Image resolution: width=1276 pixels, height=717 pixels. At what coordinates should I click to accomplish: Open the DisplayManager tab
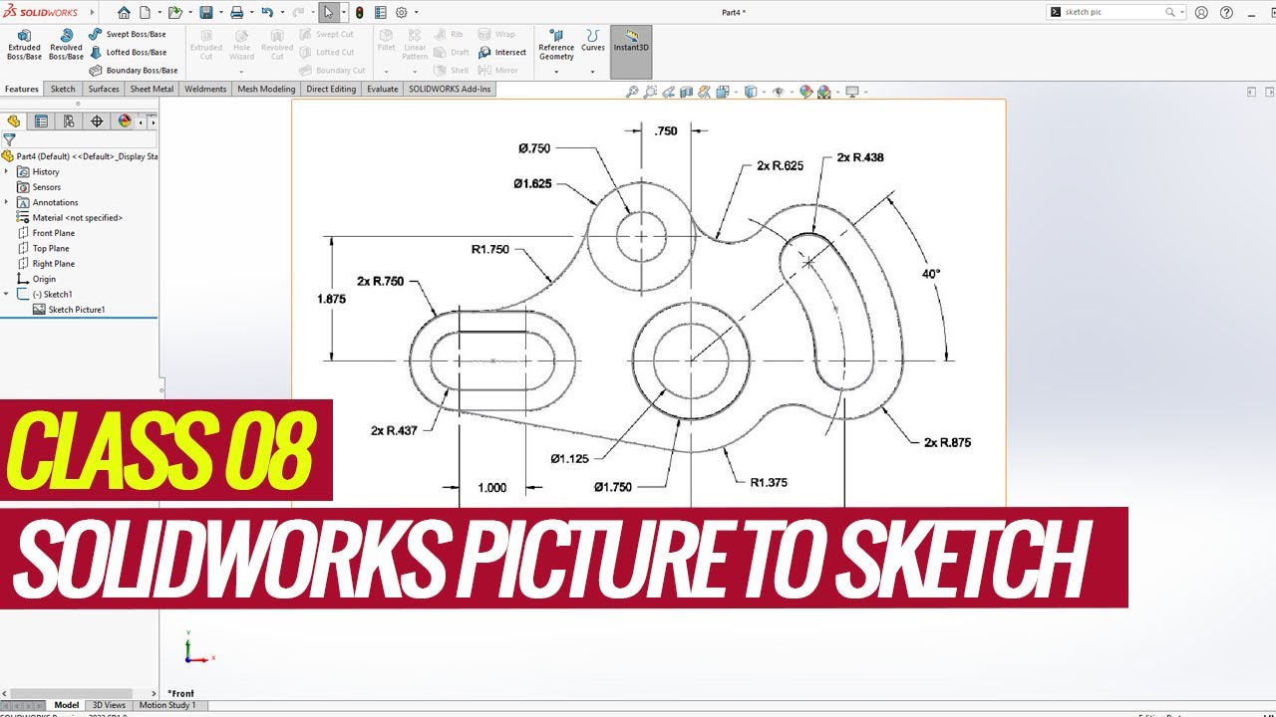point(125,121)
